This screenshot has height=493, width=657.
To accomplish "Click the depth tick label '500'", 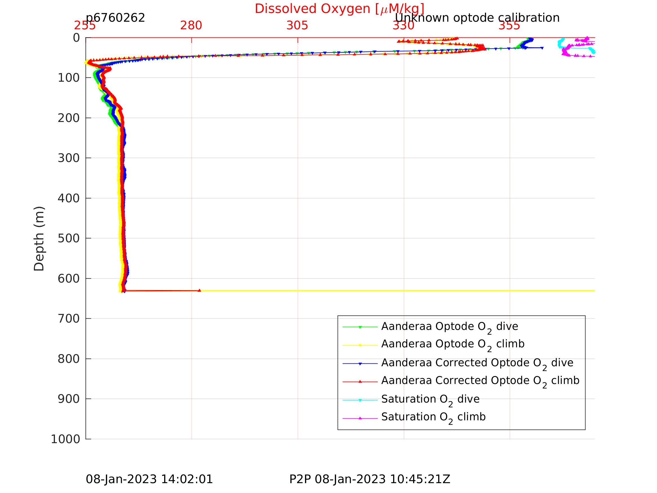I will pos(69,238).
